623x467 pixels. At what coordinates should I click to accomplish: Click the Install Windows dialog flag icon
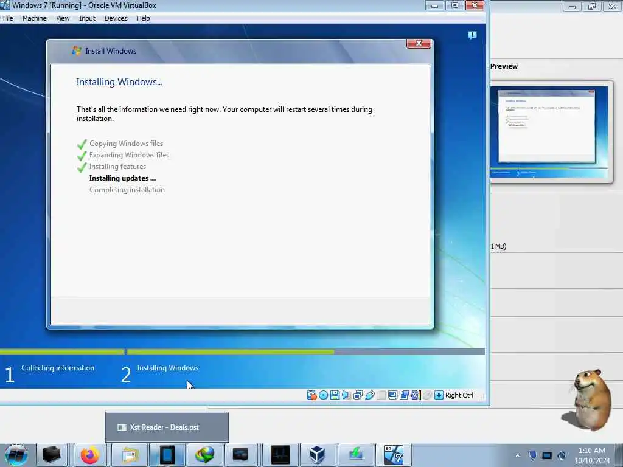click(76, 50)
